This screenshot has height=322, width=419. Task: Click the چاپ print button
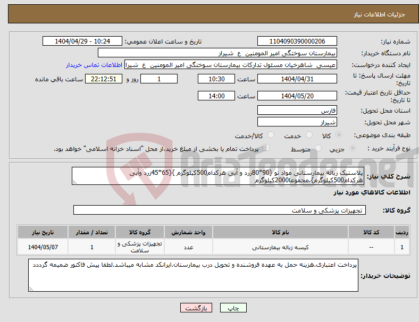[233, 308]
